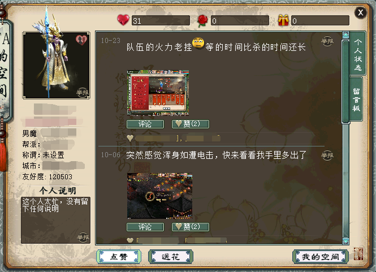Open 评论 for the 10-23 post
Viewport: 376px width, 272px height.
pyautogui.click(x=145, y=124)
